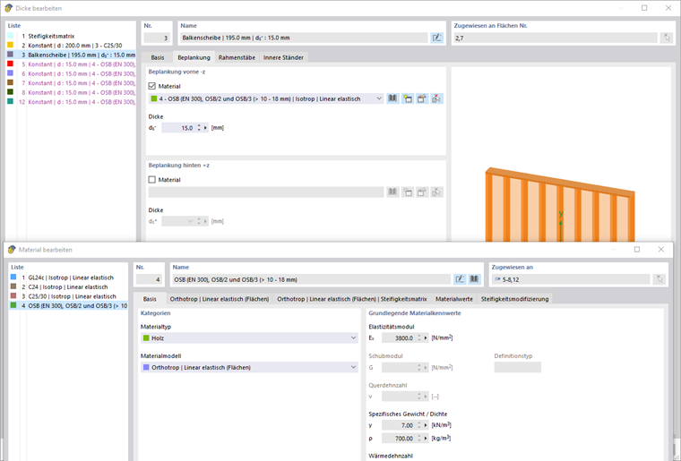The image size is (681, 461).
Task: Click the yellow color swatch of thickness 2
Action: click(11, 45)
